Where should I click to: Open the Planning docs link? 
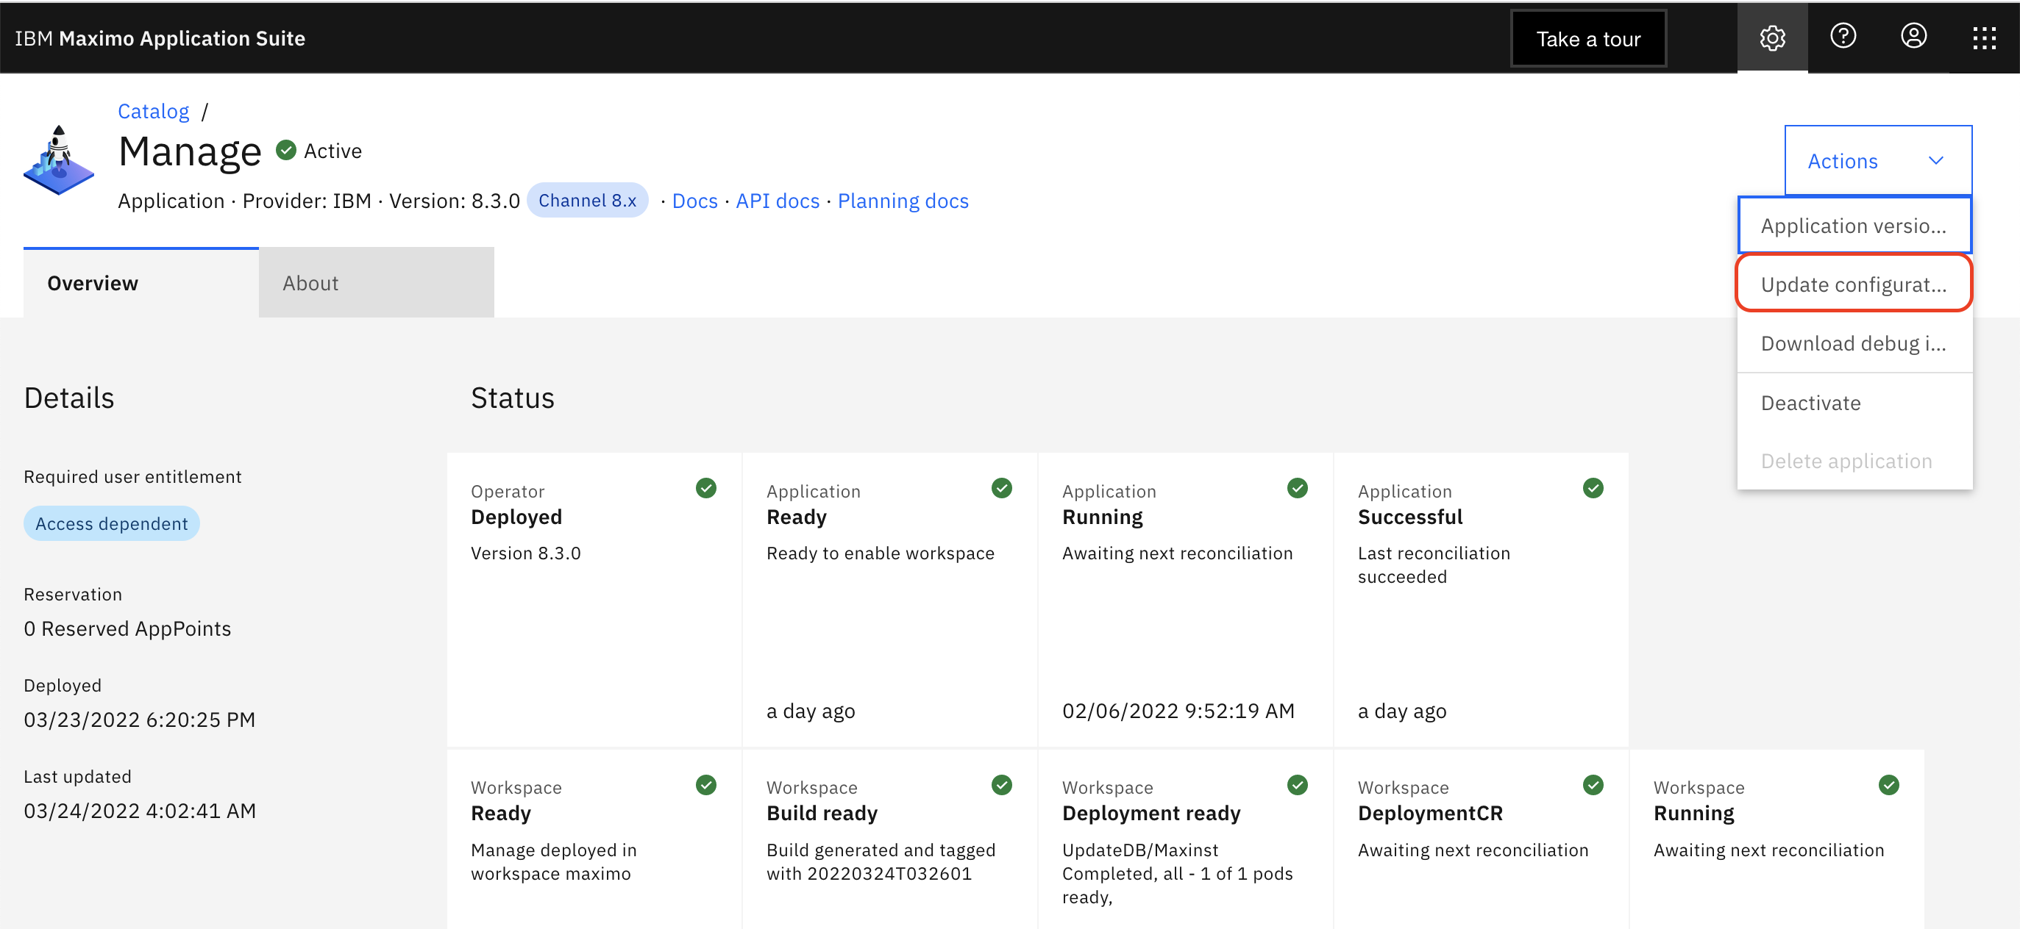tap(903, 201)
